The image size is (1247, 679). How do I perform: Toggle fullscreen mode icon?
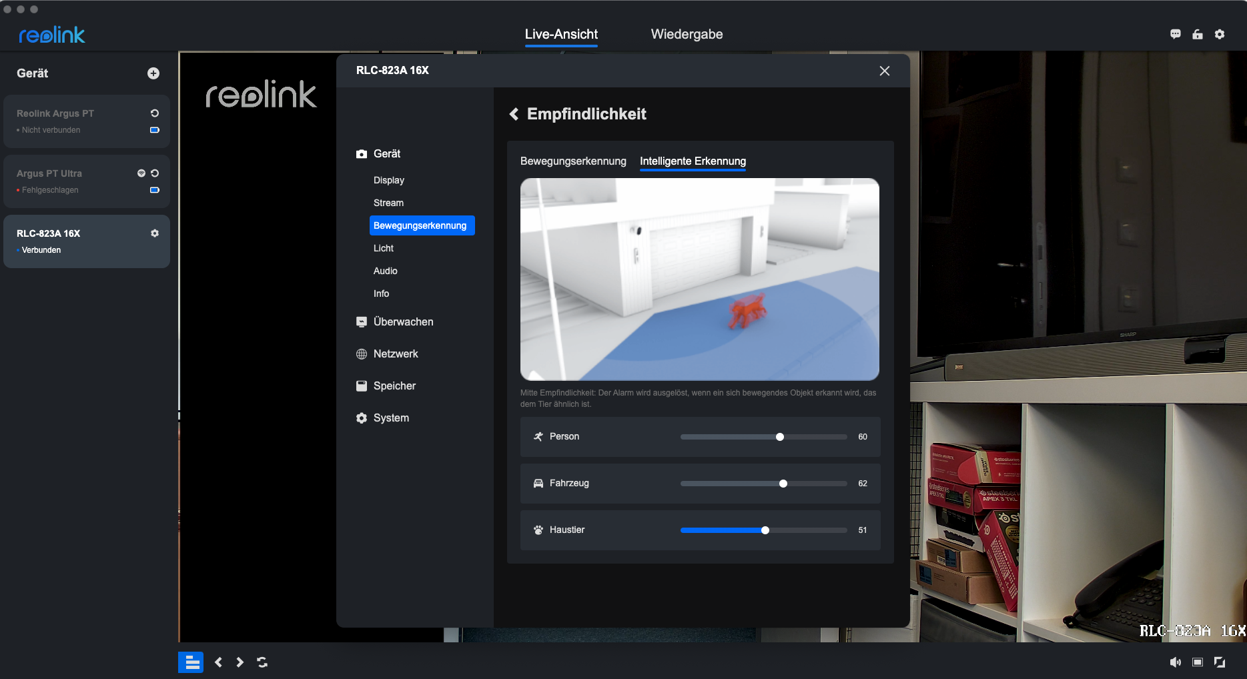tap(1220, 662)
